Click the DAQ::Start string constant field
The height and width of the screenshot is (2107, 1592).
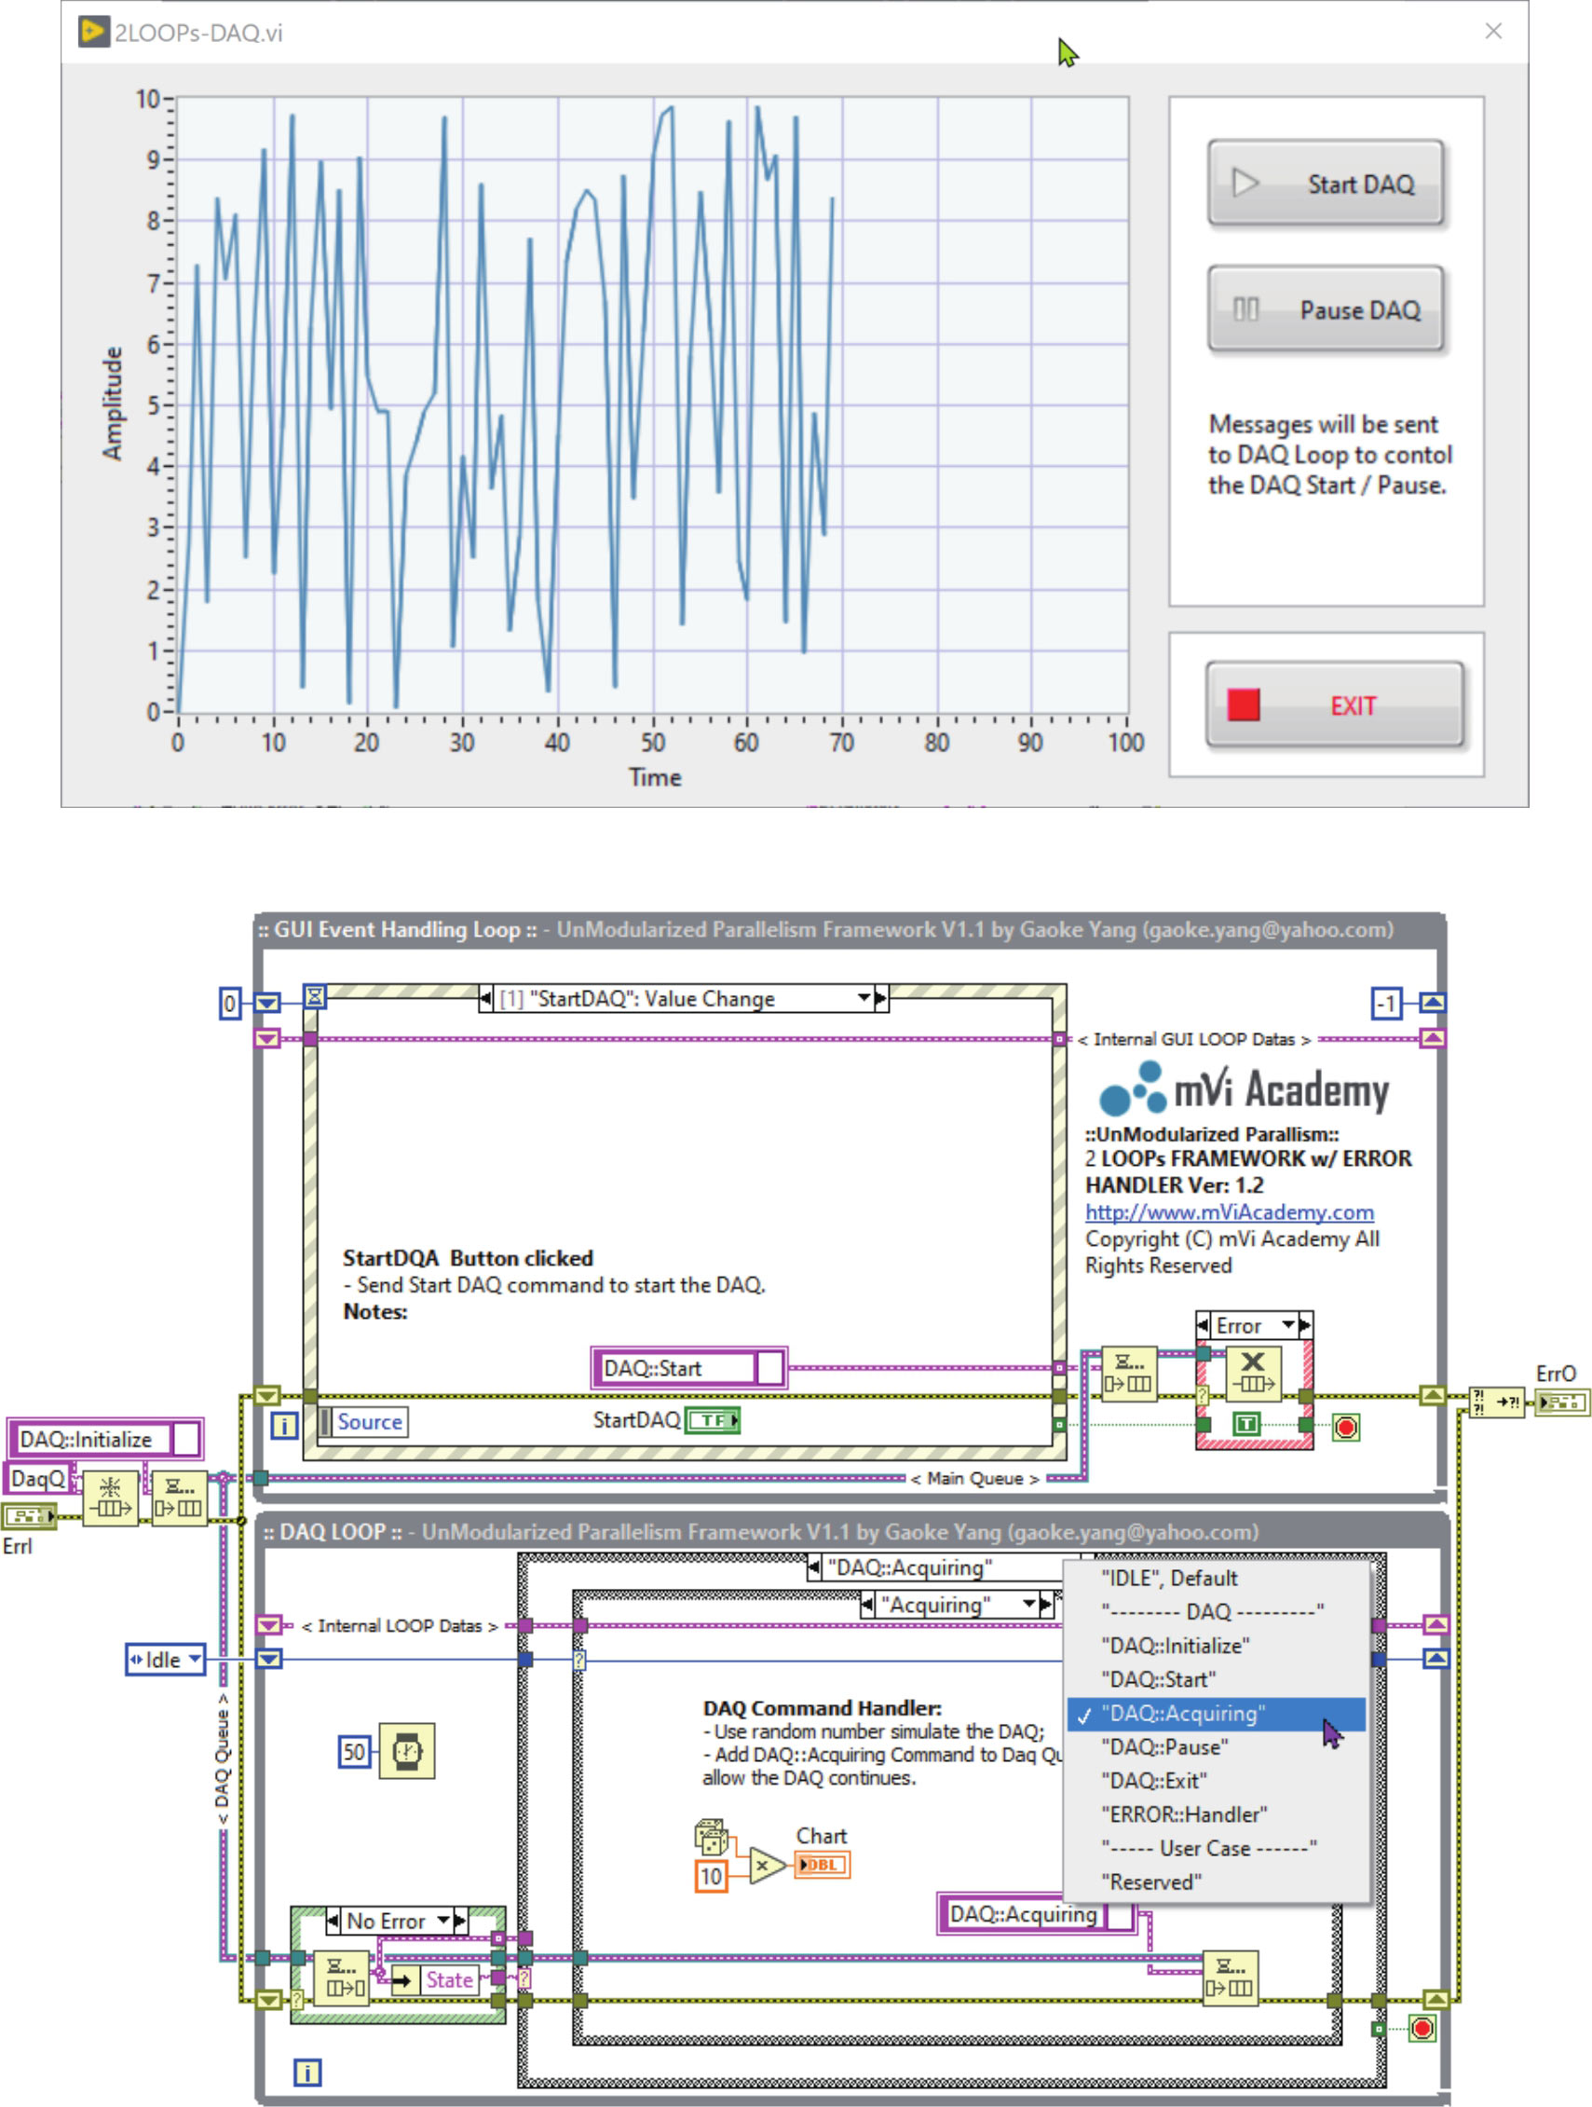point(678,1368)
